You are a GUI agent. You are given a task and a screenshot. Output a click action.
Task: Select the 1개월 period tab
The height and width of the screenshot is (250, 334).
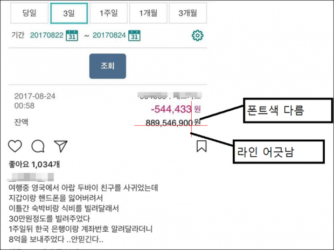(x=148, y=13)
